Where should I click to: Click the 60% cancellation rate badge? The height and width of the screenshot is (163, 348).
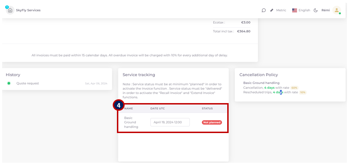pyautogui.click(x=294, y=88)
